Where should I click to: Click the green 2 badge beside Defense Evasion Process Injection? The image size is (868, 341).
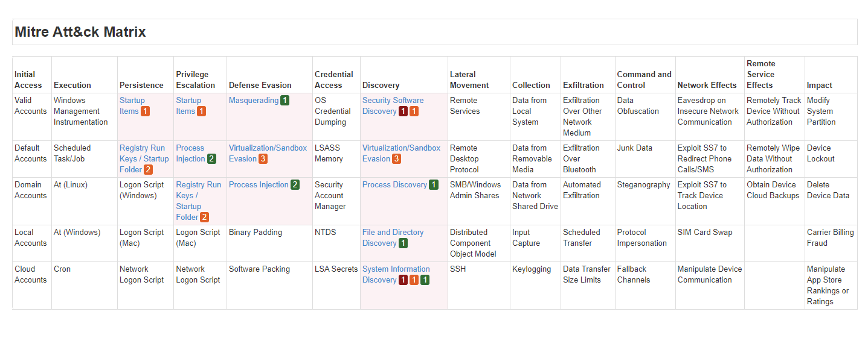(295, 185)
